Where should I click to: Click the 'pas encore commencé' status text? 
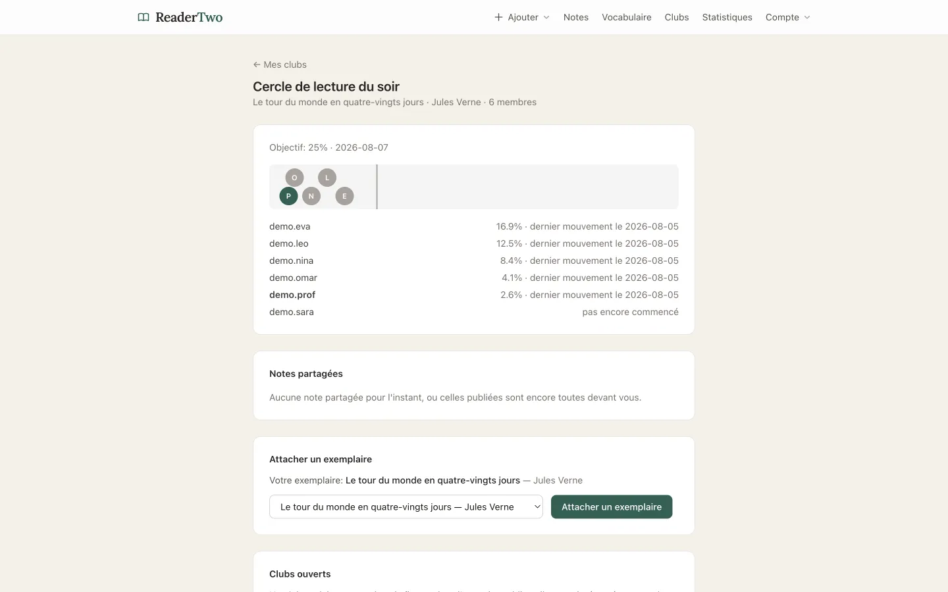pyautogui.click(x=630, y=312)
